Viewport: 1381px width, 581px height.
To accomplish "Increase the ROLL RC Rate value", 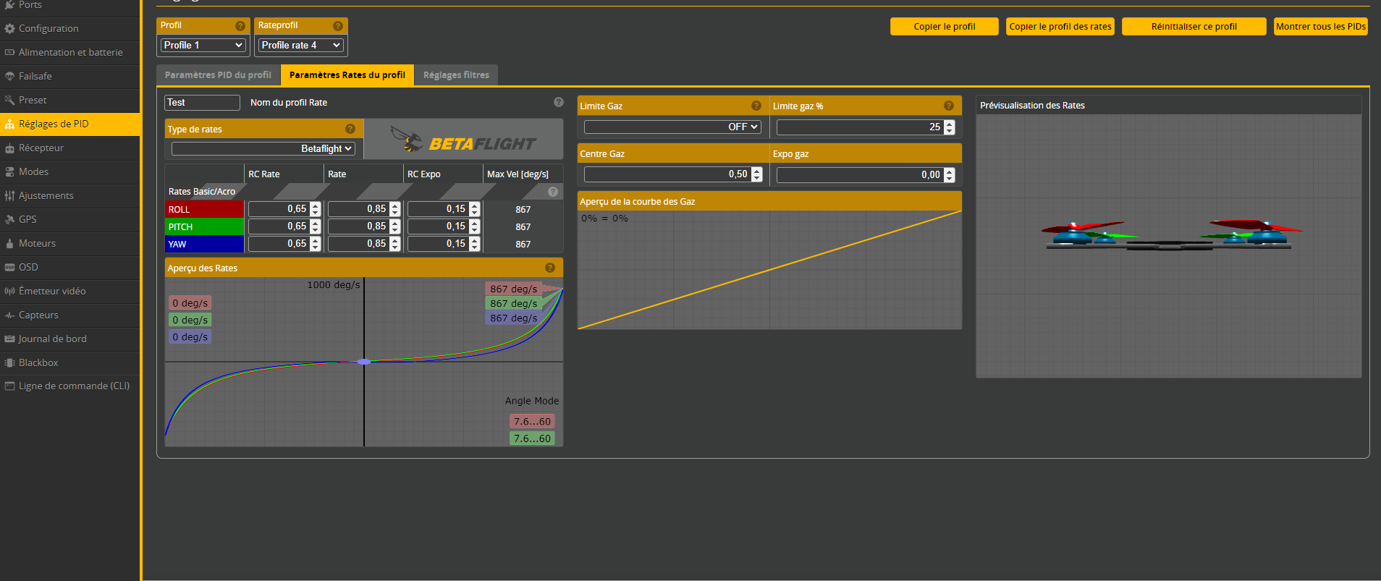I will click(316, 205).
